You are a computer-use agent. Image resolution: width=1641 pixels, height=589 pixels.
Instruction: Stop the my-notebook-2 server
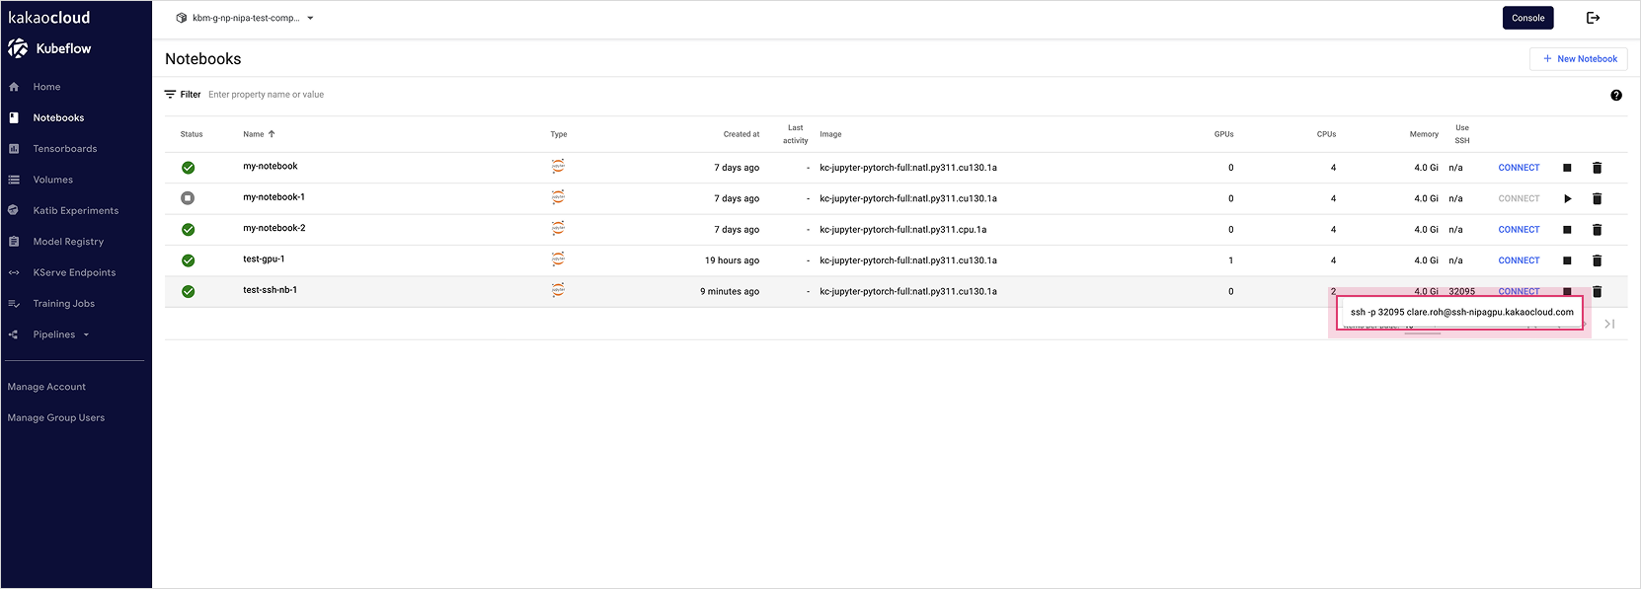(1567, 230)
